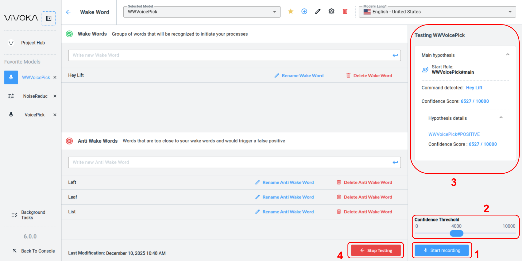Click the red trash delete model icon
522x261 pixels.
tap(345, 11)
